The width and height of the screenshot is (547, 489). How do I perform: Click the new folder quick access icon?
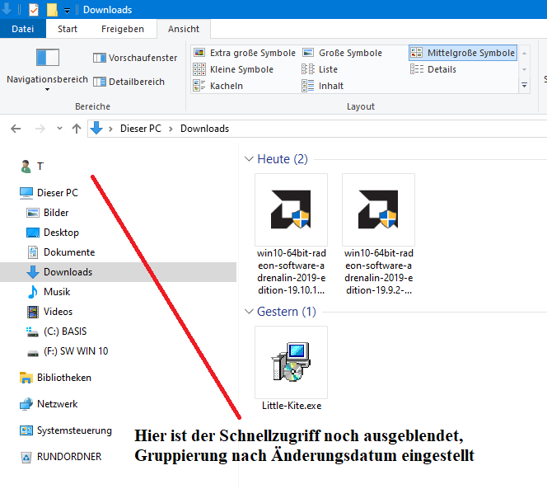[52, 9]
